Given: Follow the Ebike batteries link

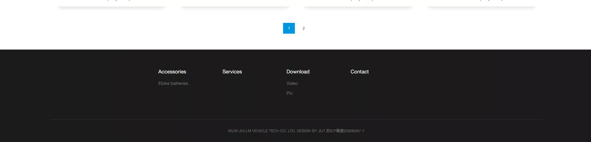Looking at the screenshot, I should 173,84.
